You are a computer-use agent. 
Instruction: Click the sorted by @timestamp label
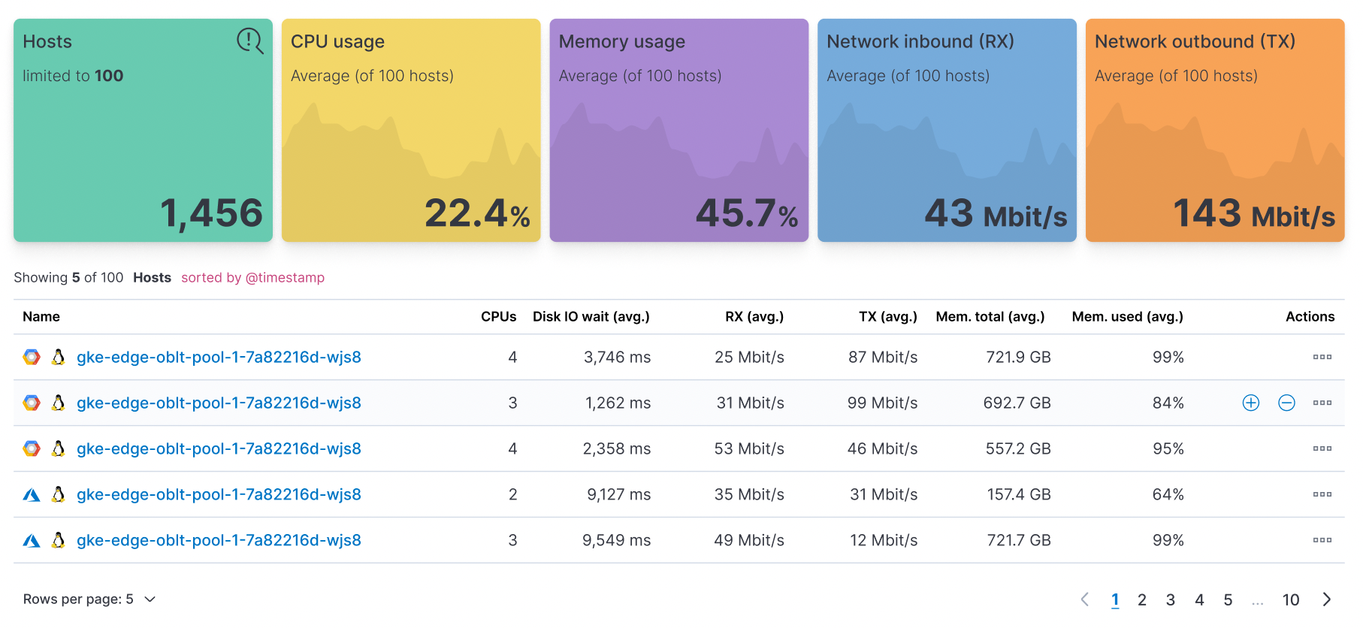pyautogui.click(x=252, y=277)
